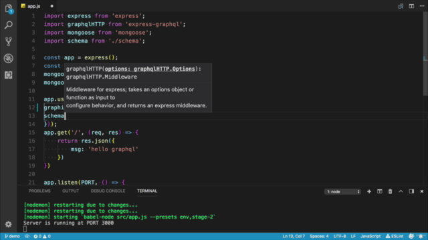Click 'Server is running at PORT 3000' terminal text
Screen dimensions: 428x240
point(68,223)
